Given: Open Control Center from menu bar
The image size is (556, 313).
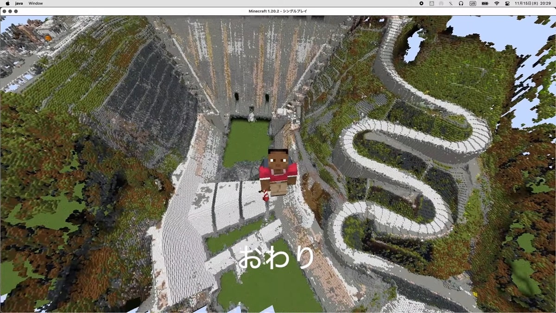Looking at the screenshot, I should [x=507, y=3].
